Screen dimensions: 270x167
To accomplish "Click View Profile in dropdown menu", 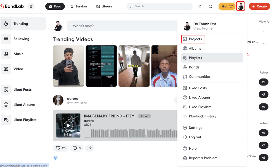I will coord(203,28).
